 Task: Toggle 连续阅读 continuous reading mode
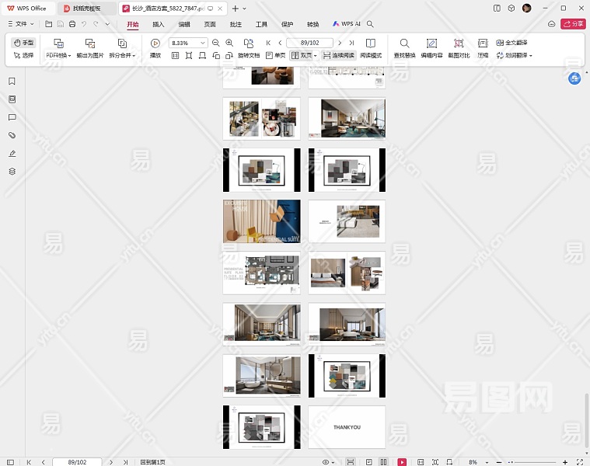coord(338,56)
